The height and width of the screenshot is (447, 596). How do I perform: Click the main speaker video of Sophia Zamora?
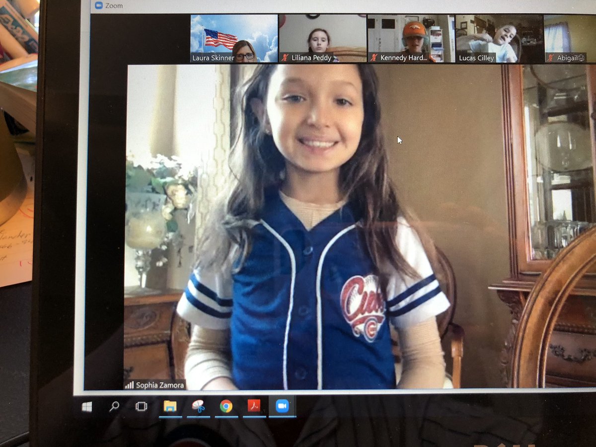coord(360,227)
